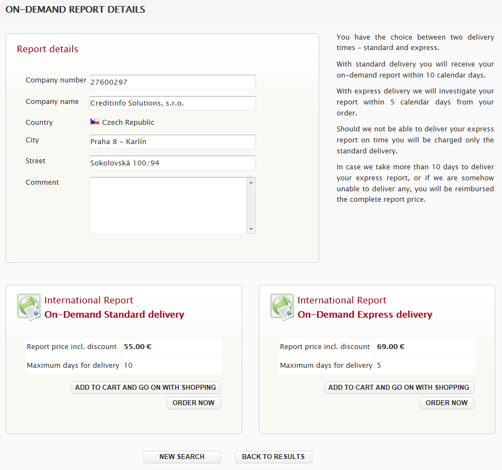Viewport: 502px width, 470px height.
Task: Click into the Comment text area
Action: 168,206
